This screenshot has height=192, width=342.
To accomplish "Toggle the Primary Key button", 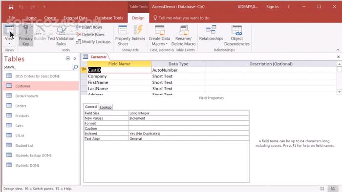I will click(26, 35).
